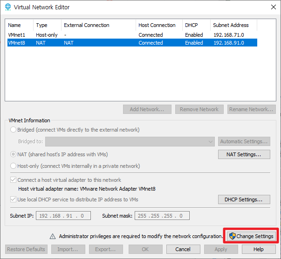The height and width of the screenshot is (259, 281).
Task: Close the Virtual Network Editor window
Action: click(273, 7)
